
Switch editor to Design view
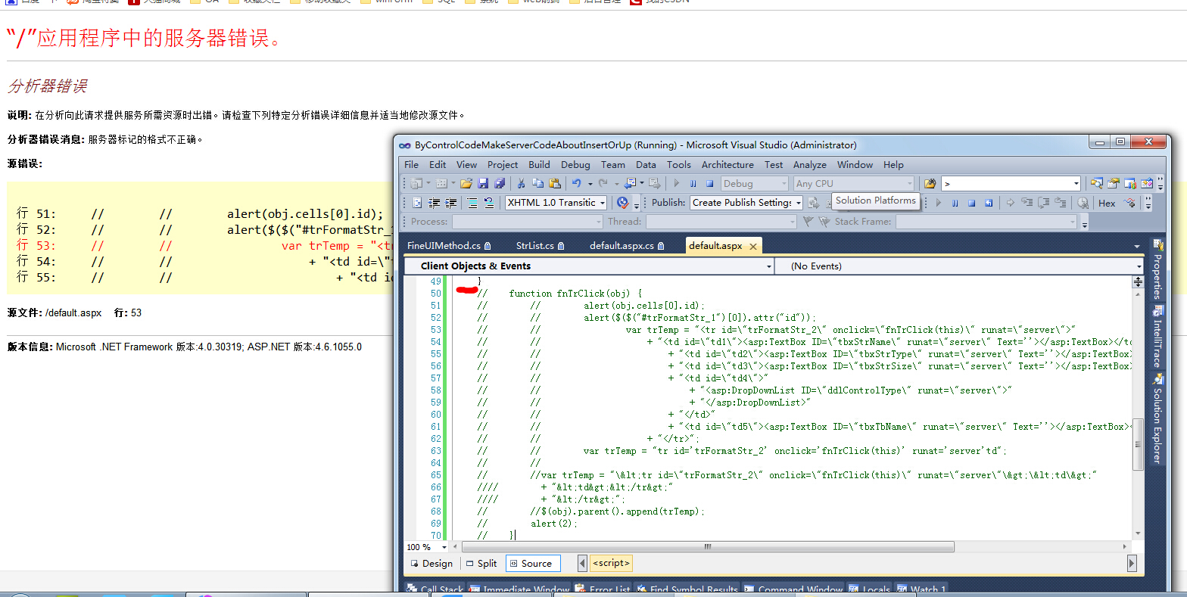431,563
